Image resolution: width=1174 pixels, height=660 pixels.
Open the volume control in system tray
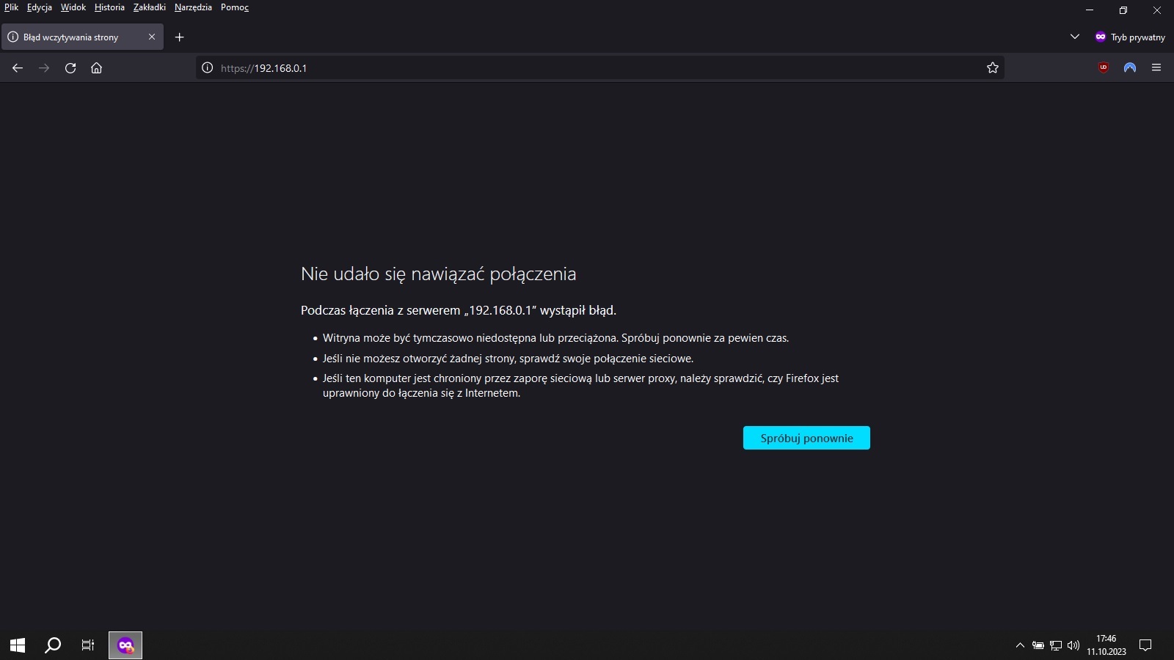(x=1073, y=645)
